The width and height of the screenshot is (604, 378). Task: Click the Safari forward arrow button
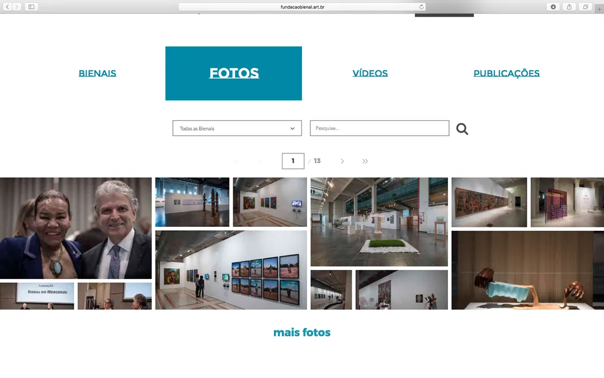click(17, 7)
